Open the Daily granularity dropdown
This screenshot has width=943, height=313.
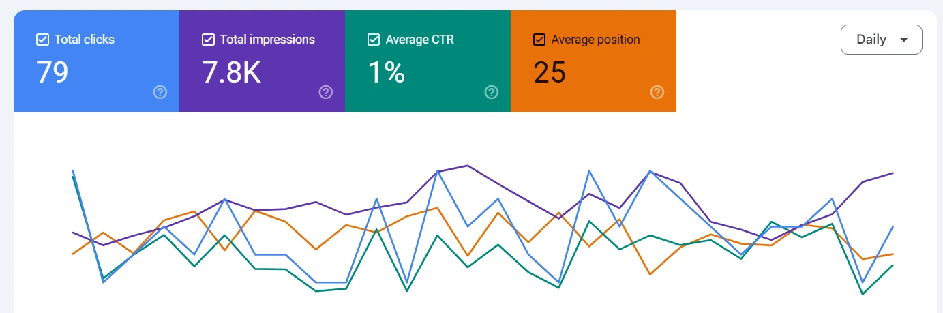pyautogui.click(x=881, y=40)
